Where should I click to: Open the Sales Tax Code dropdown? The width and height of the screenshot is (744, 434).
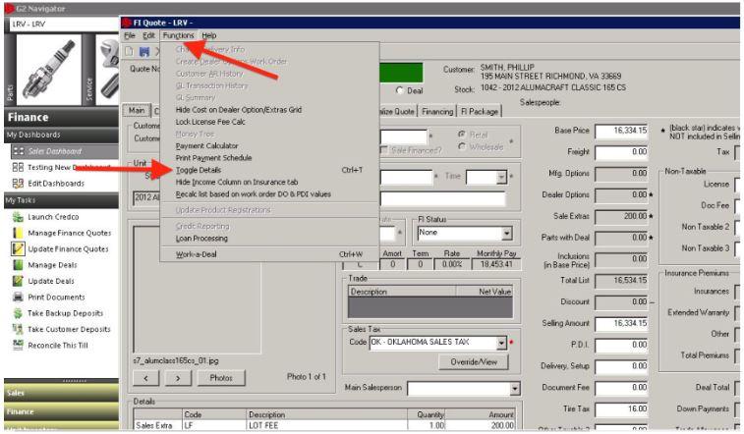coord(501,343)
